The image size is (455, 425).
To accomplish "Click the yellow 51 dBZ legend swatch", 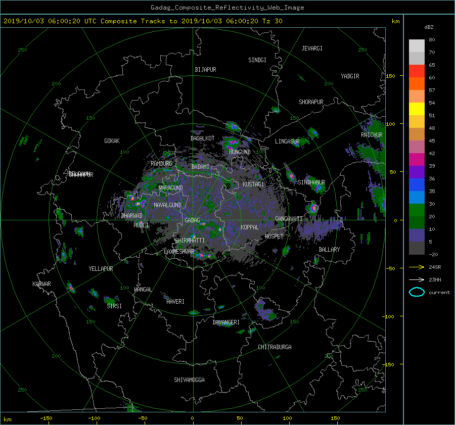I will pyautogui.click(x=417, y=109).
